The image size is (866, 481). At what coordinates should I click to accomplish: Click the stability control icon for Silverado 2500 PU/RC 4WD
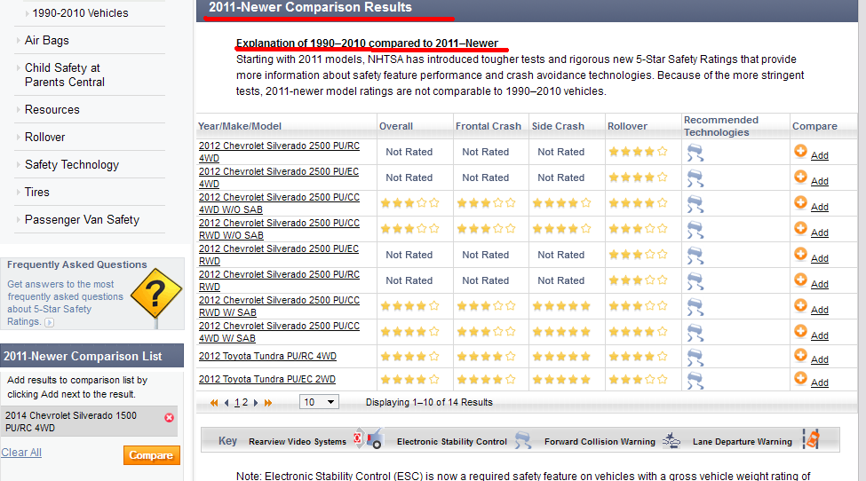(695, 153)
